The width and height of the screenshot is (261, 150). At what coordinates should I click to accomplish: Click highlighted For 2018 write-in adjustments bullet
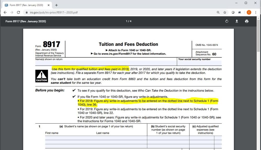tap(148, 103)
